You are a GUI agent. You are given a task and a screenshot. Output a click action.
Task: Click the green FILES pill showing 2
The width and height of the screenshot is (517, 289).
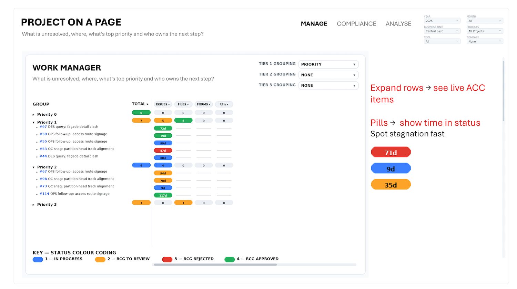(x=183, y=120)
